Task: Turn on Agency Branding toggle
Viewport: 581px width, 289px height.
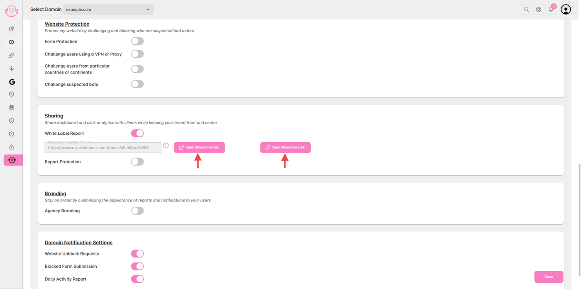Action: [x=137, y=211]
